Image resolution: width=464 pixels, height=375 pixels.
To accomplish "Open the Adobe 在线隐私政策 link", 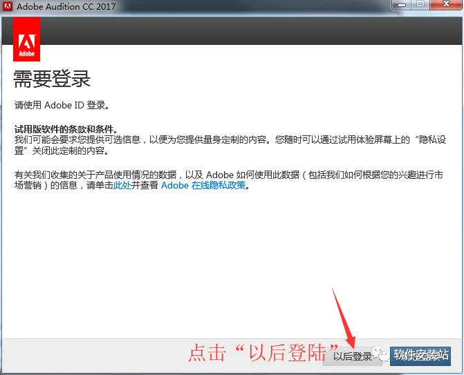I will [x=203, y=185].
